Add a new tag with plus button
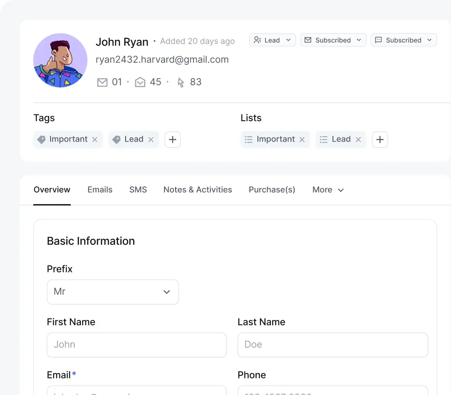The image size is (451, 395). click(173, 139)
